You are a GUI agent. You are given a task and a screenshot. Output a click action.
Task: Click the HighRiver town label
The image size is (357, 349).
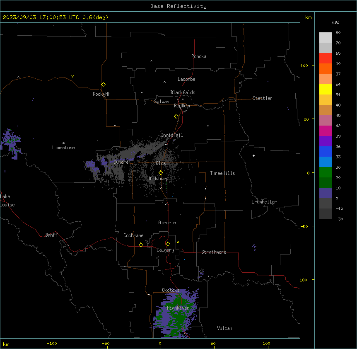click(178, 308)
